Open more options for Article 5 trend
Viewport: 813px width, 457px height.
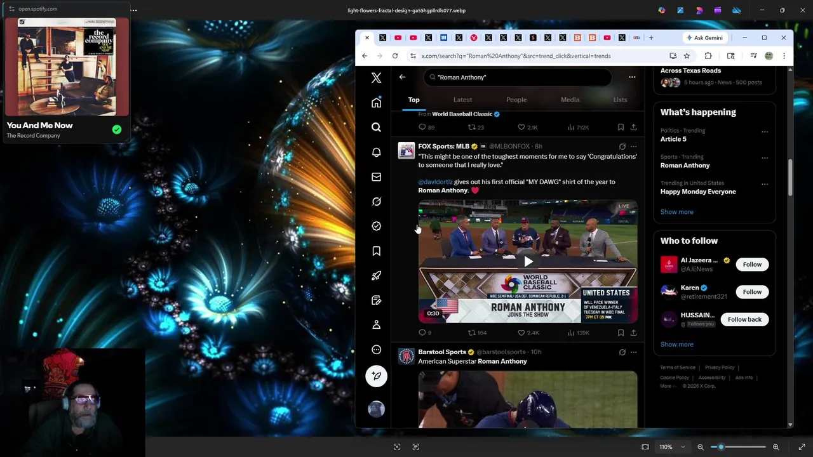tap(765, 132)
